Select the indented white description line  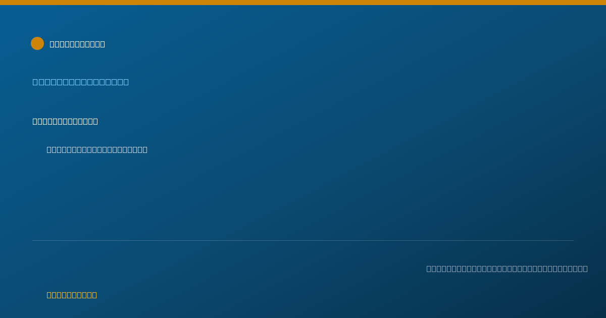97,149
